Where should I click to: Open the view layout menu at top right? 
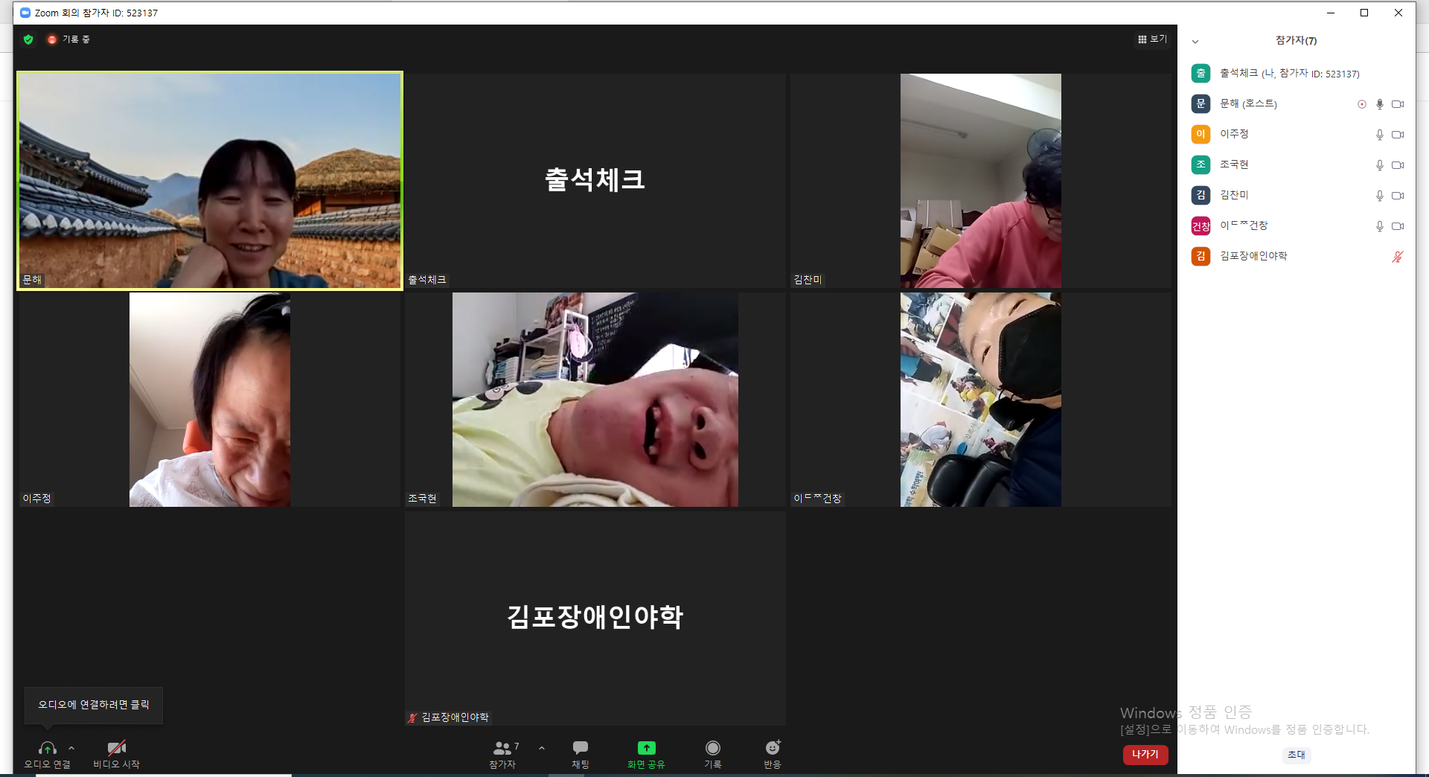tap(1152, 39)
